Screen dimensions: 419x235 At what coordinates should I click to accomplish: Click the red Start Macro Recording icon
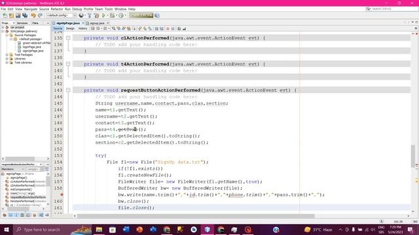point(168,29)
